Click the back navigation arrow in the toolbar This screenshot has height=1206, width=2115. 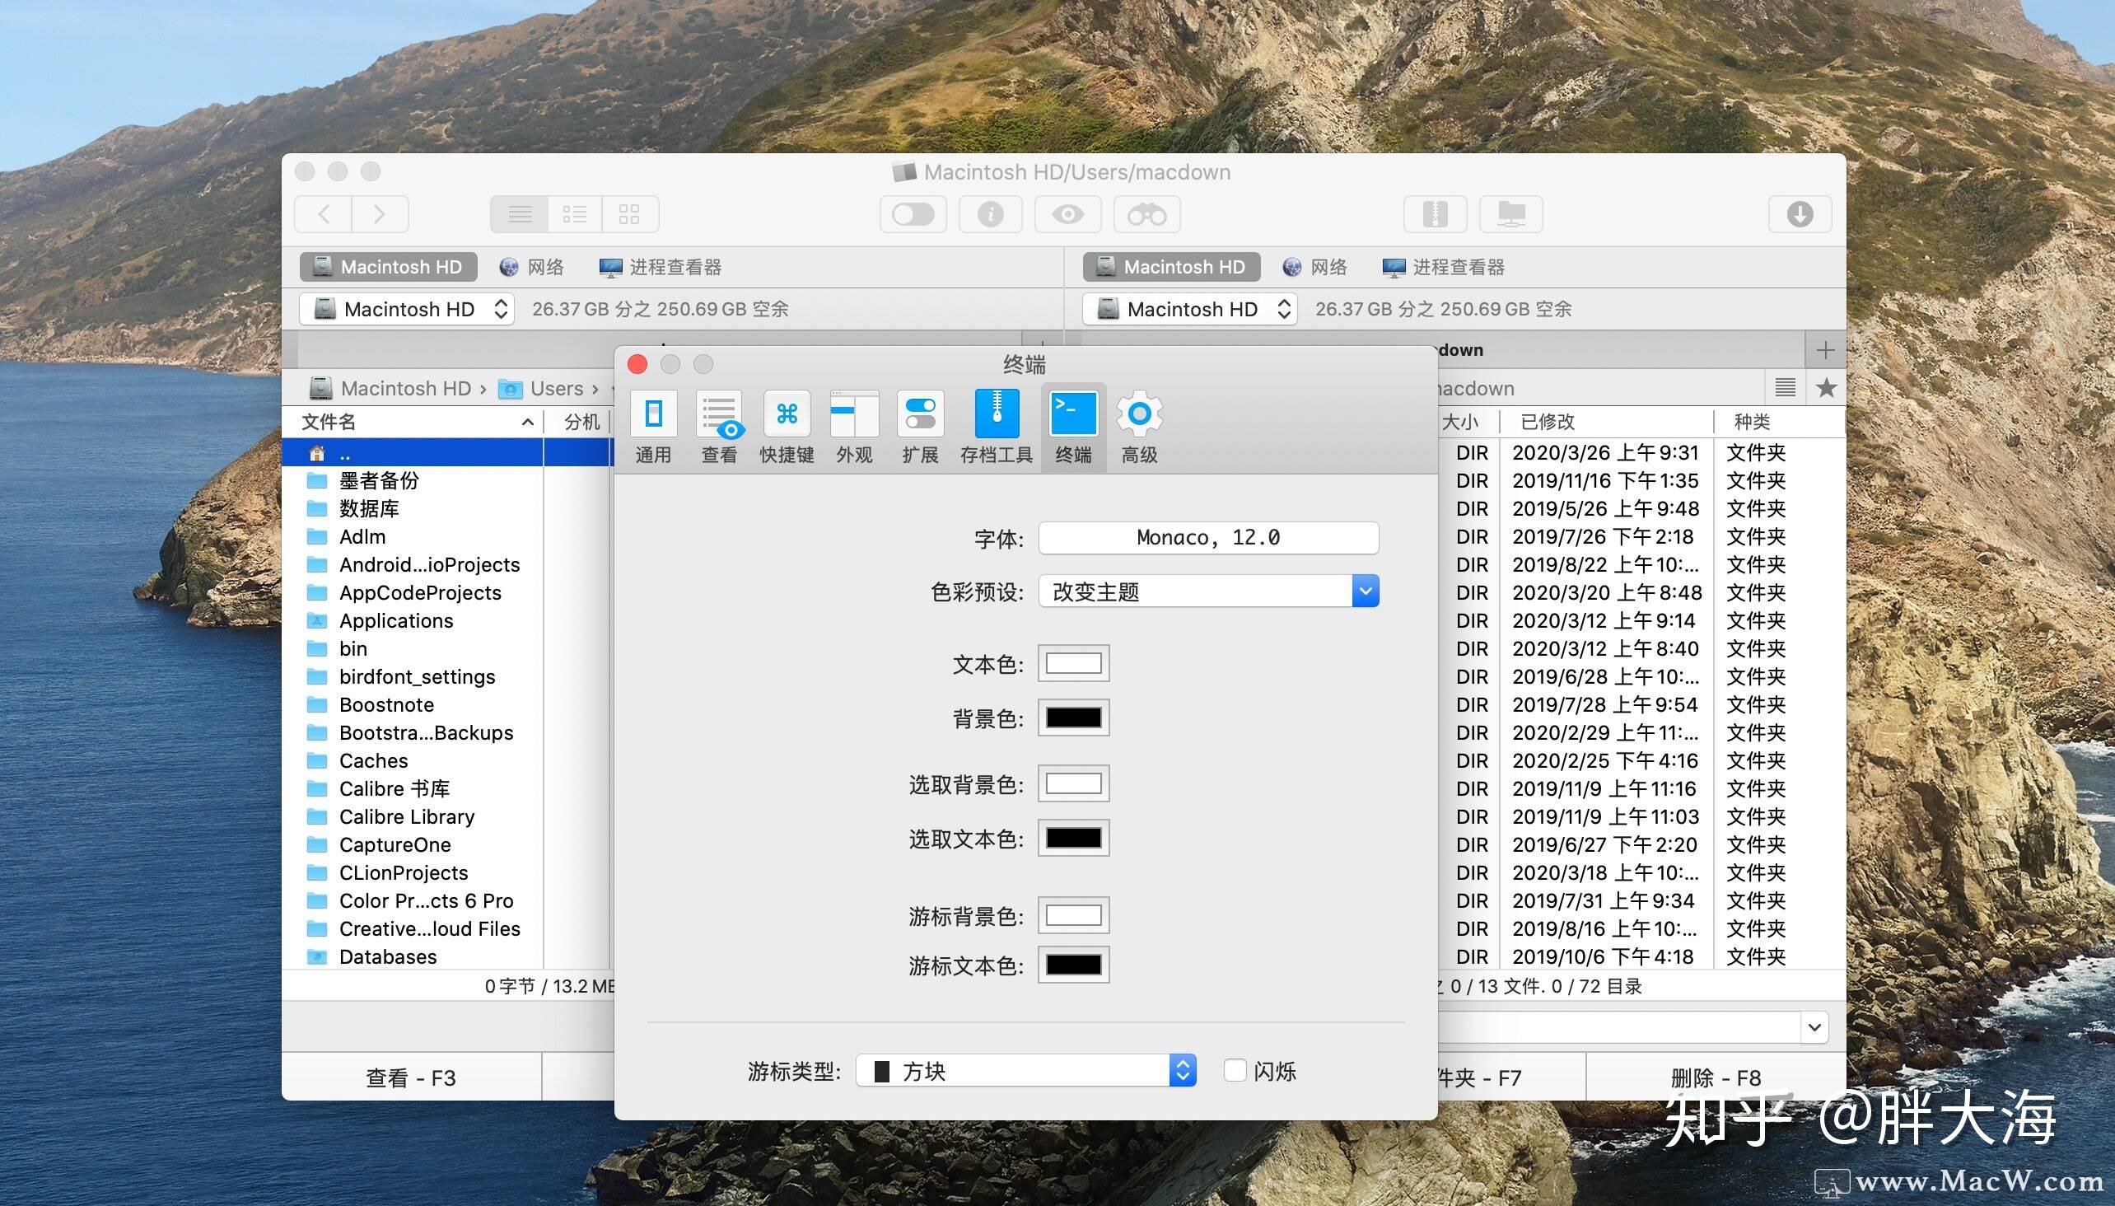point(324,214)
